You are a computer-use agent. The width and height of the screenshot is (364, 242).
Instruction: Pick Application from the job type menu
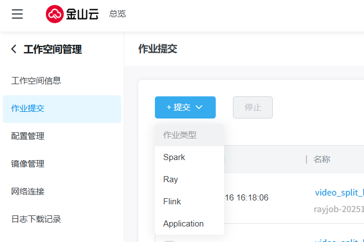pyautogui.click(x=184, y=224)
